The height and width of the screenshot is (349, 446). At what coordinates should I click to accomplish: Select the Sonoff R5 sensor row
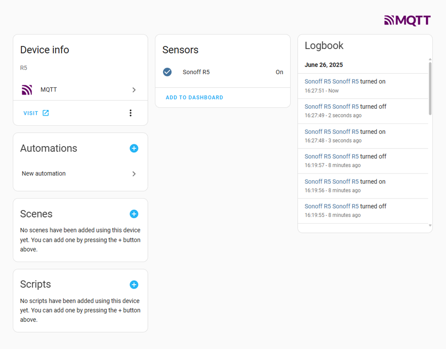point(223,72)
